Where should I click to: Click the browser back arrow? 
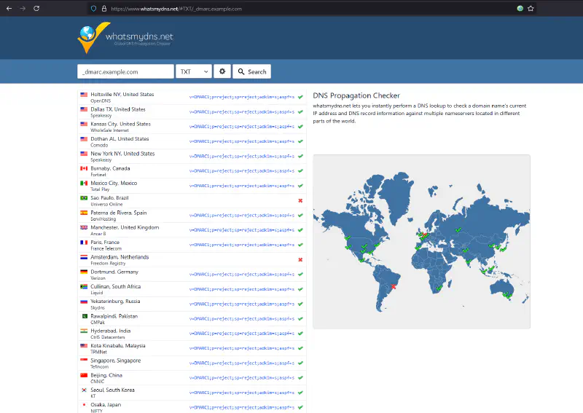click(9, 8)
